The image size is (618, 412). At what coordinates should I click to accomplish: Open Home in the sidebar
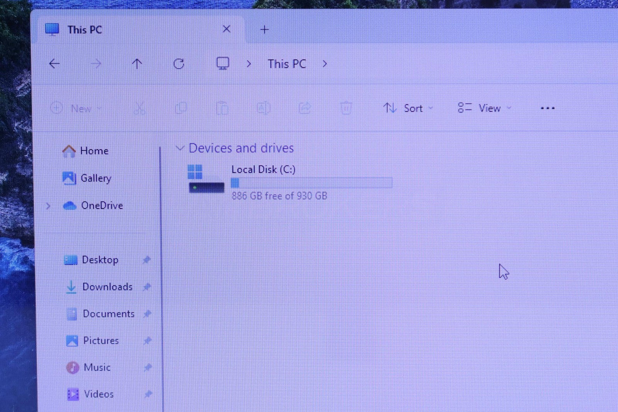[x=94, y=151]
